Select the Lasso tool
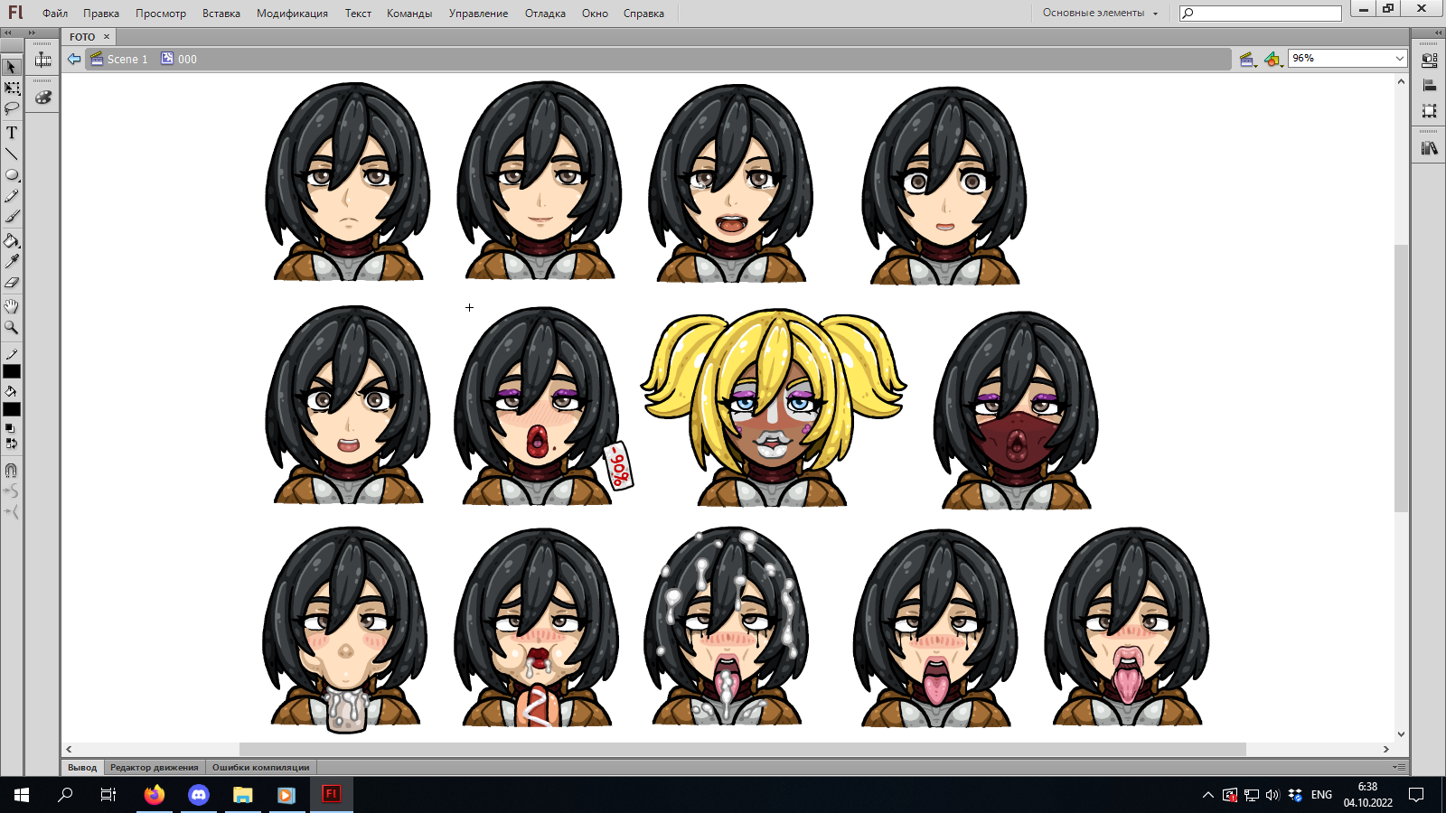Viewport: 1446px width, 813px height. 12,108
